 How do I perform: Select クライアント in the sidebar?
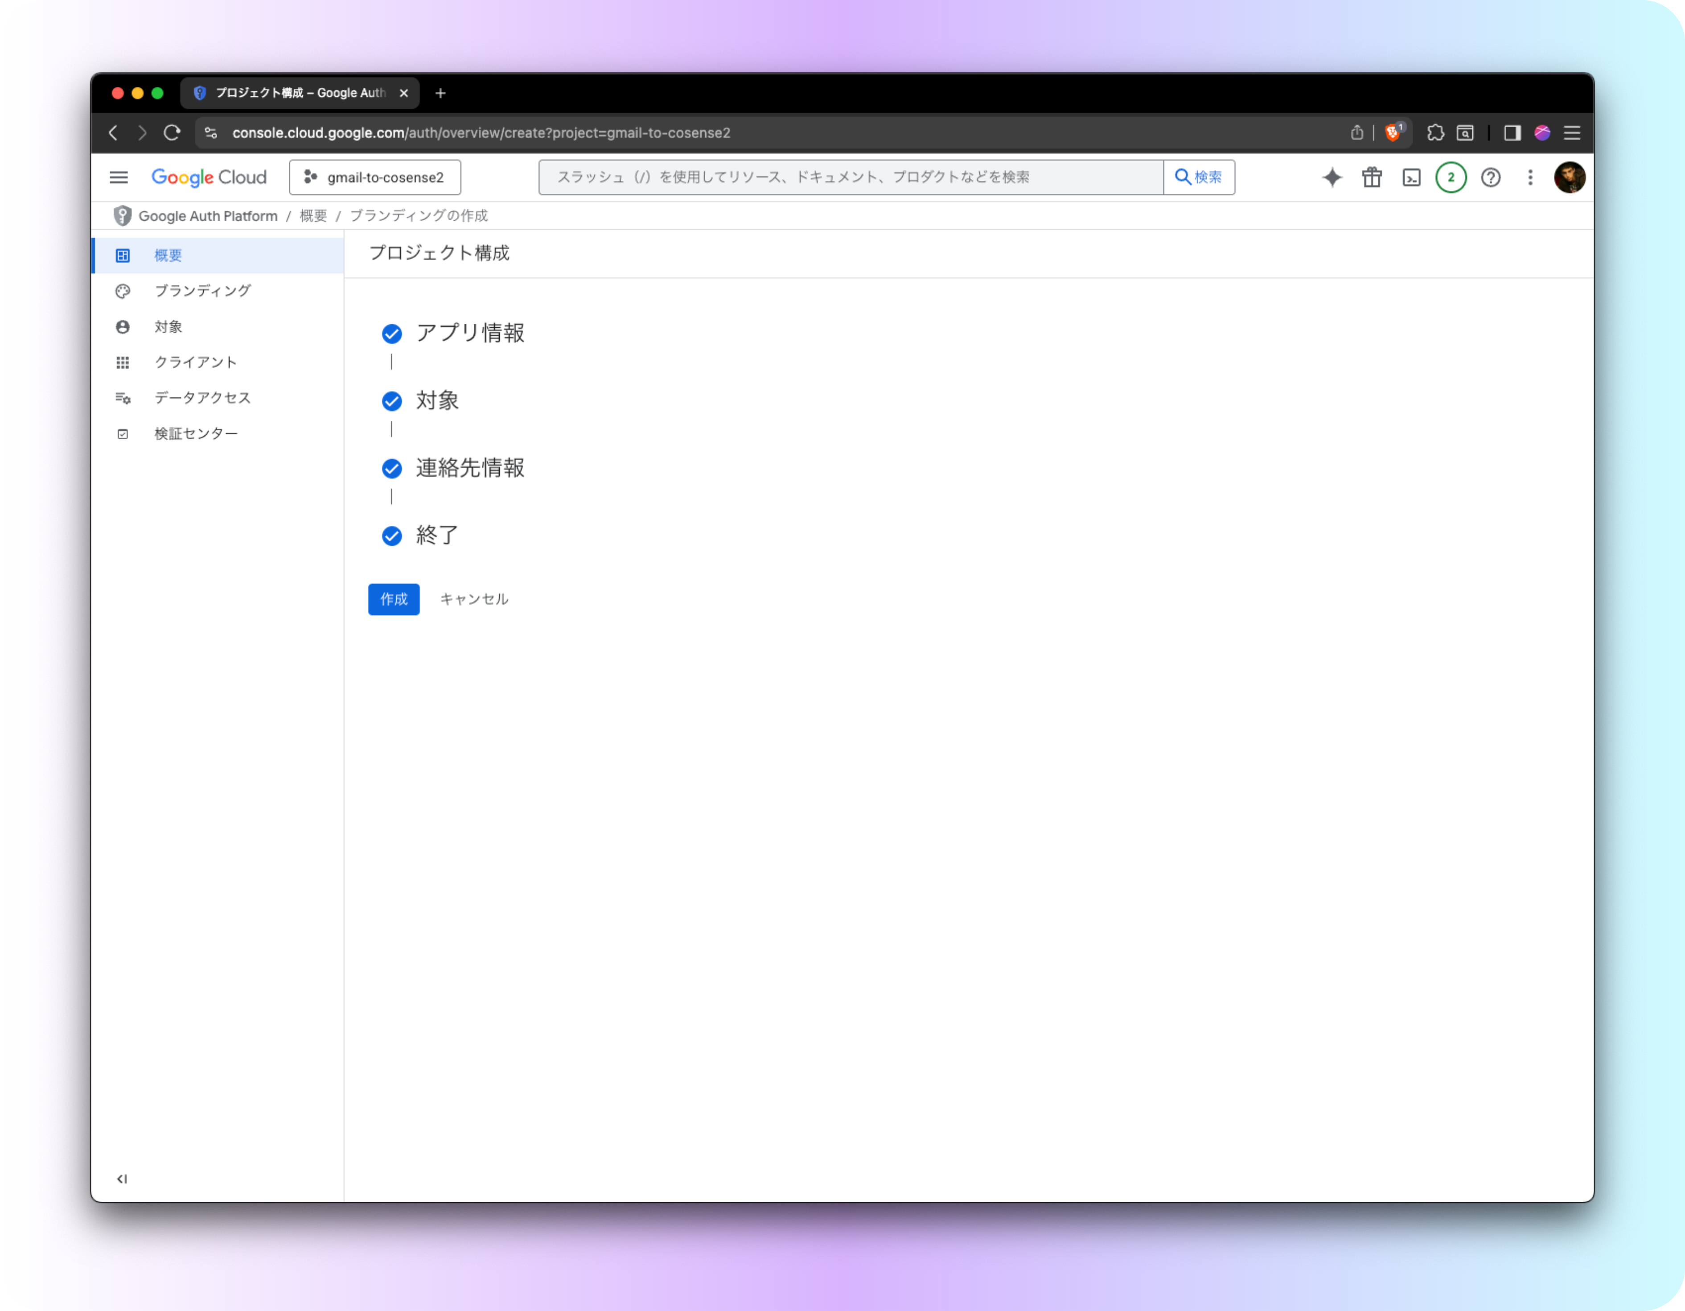click(218, 362)
